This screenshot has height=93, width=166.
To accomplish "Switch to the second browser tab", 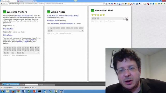I will coord(25,1).
